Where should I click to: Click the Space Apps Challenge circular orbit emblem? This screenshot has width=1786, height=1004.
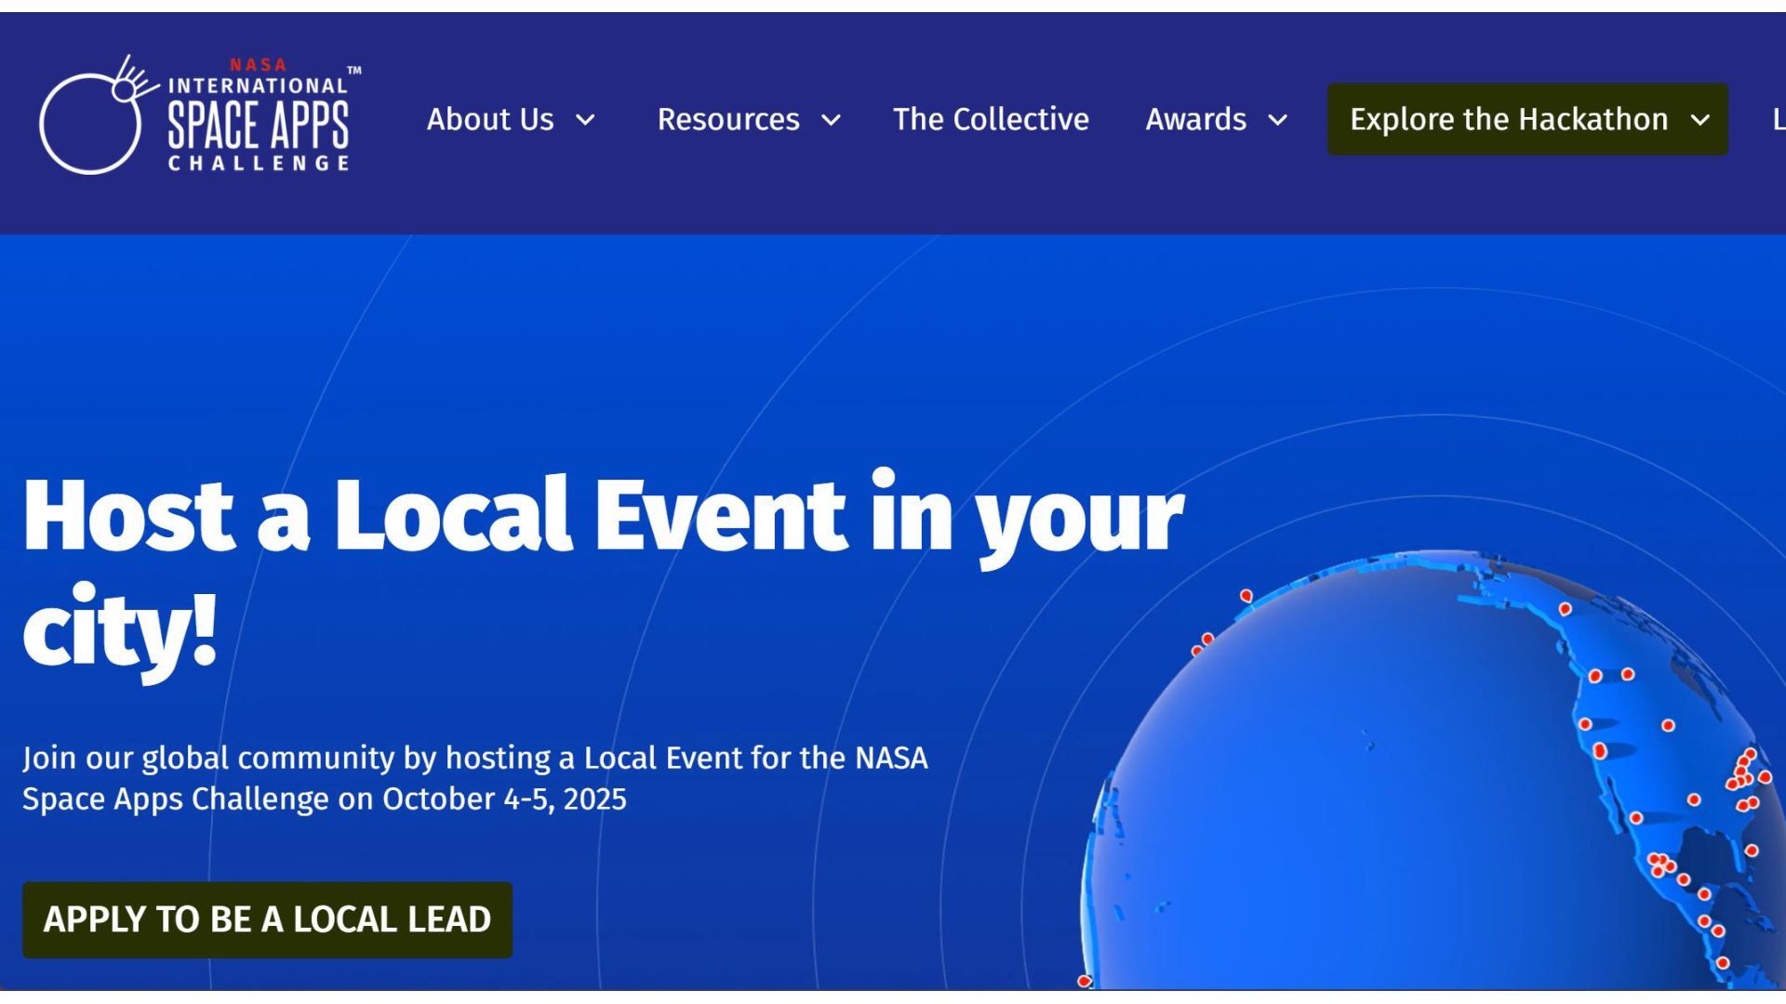(x=90, y=122)
